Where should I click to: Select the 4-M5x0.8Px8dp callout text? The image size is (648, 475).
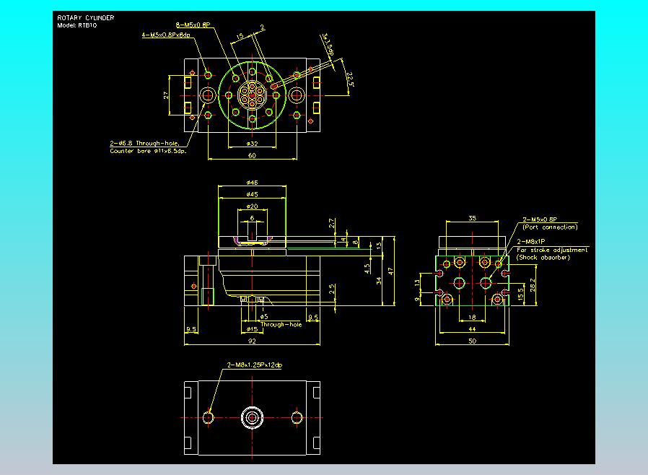(x=166, y=35)
